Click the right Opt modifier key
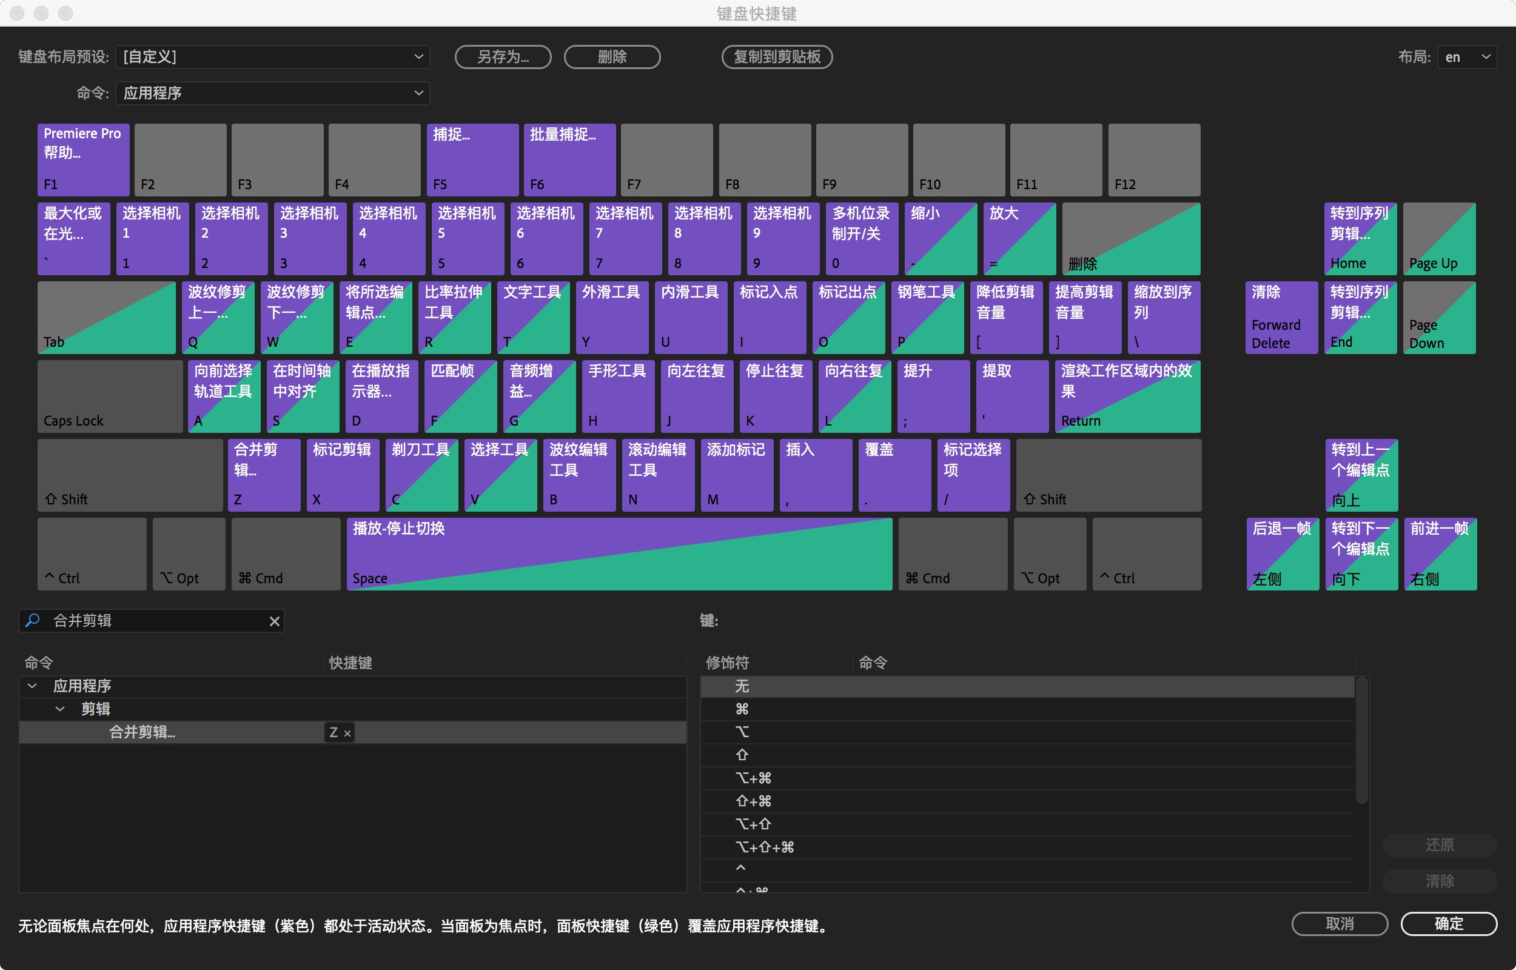This screenshot has height=970, width=1516. [1049, 554]
